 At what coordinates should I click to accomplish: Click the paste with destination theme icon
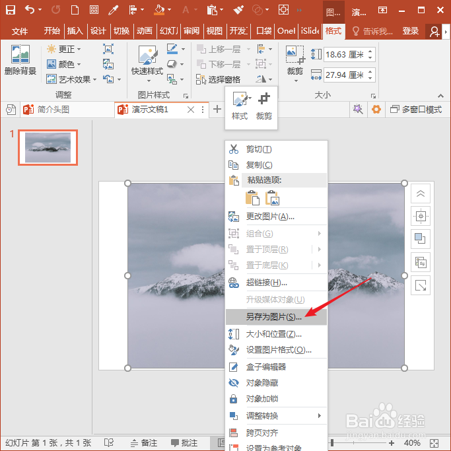coord(252,197)
